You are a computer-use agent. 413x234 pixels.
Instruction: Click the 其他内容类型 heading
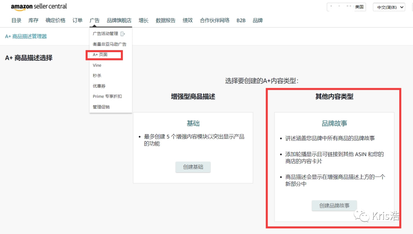(x=334, y=97)
